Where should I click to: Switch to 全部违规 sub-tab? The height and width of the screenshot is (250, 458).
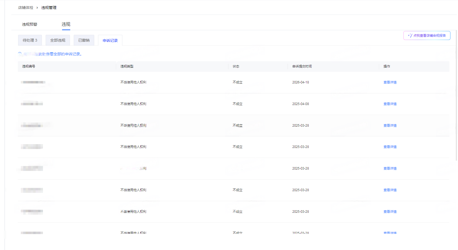(58, 40)
